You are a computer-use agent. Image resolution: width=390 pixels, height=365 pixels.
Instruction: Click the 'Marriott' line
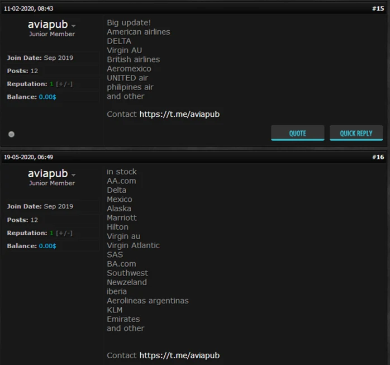(122, 217)
